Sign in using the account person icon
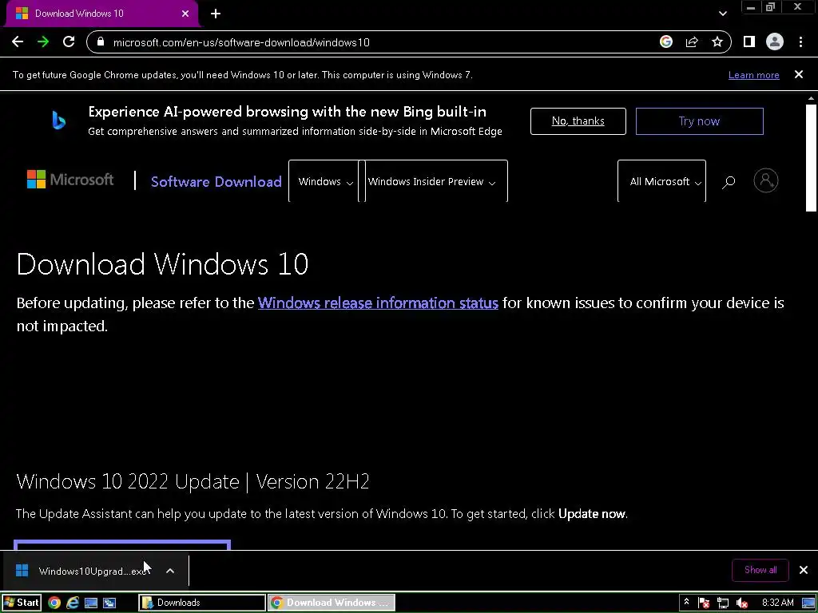Image resolution: width=818 pixels, height=613 pixels. [766, 181]
